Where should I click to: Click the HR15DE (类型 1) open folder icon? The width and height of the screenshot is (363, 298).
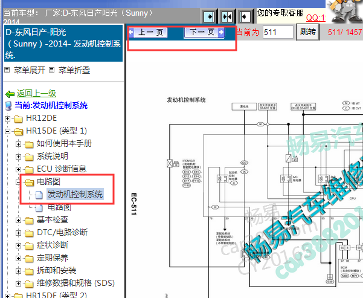click(18, 132)
